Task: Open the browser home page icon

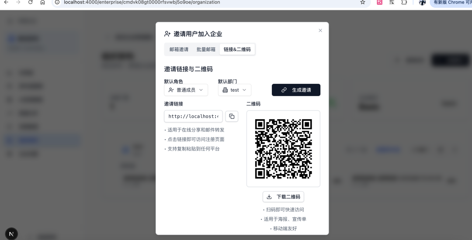Action: coord(42,2)
